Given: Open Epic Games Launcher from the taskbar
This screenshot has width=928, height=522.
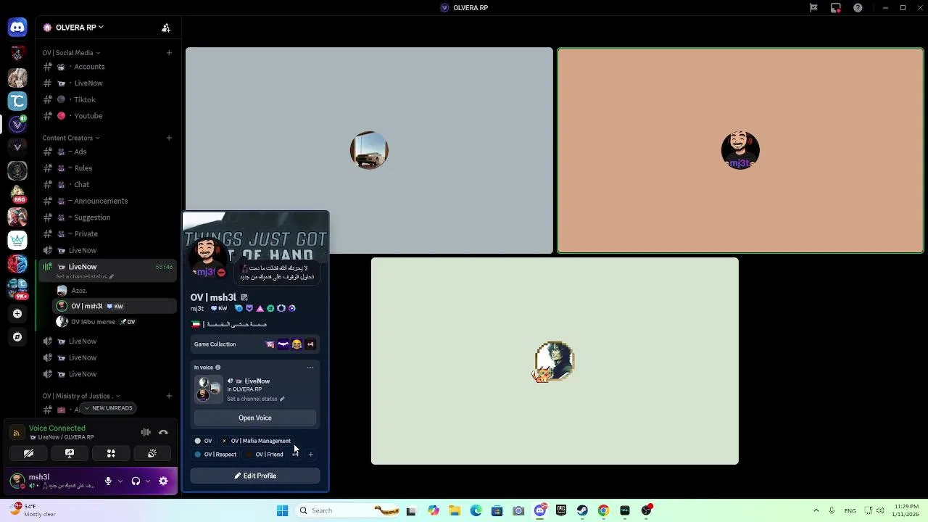Looking at the screenshot, I should [x=561, y=510].
